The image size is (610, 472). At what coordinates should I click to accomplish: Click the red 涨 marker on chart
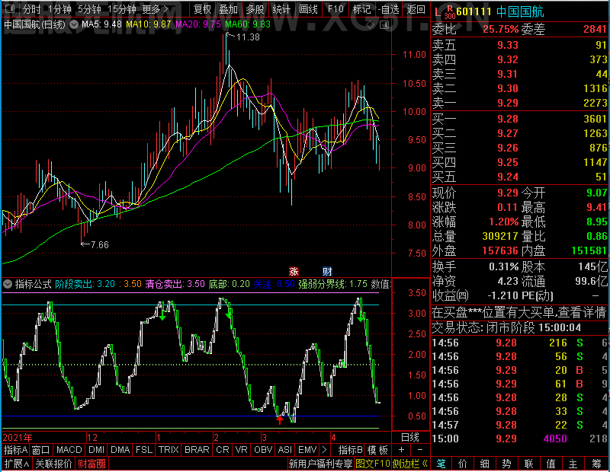point(294,271)
